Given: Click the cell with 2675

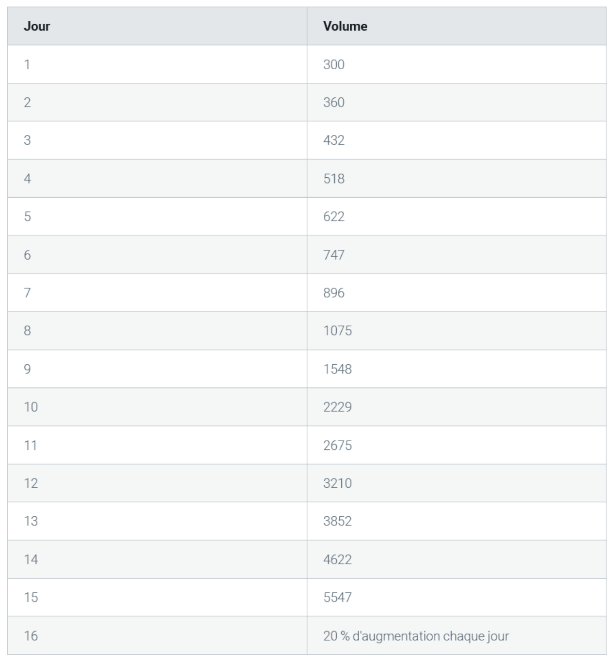Looking at the screenshot, I should pyautogui.click(x=457, y=445).
